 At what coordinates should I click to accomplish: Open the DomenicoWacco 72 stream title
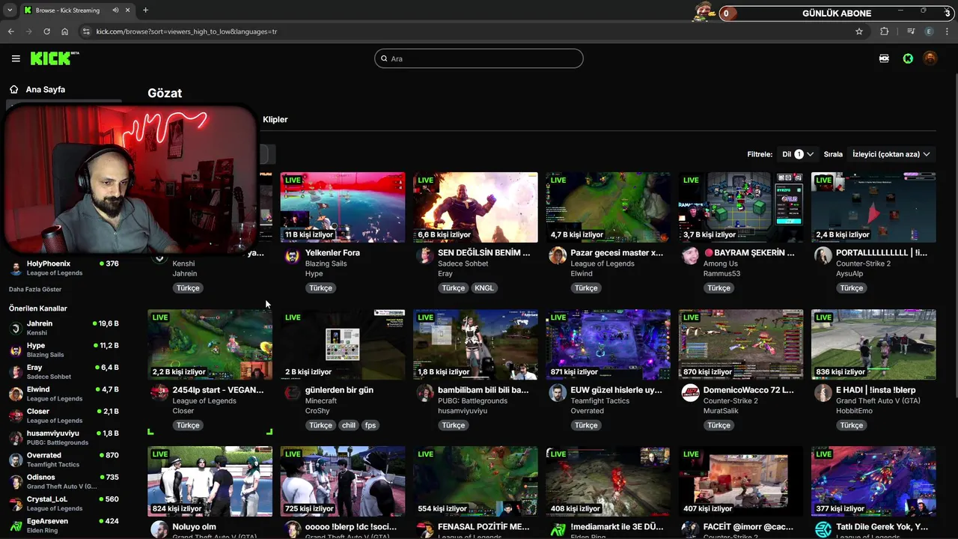pyautogui.click(x=748, y=390)
